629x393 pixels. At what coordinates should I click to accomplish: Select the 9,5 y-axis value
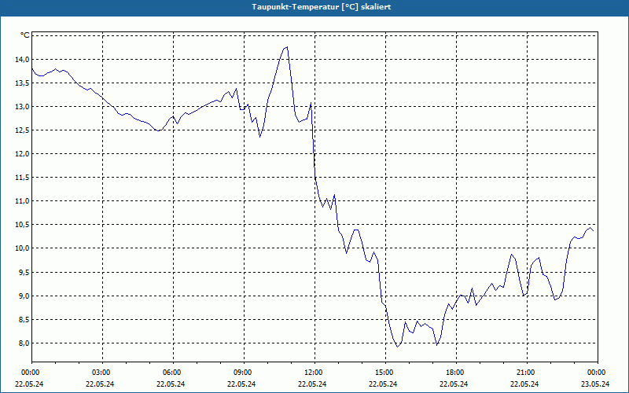click(24, 272)
